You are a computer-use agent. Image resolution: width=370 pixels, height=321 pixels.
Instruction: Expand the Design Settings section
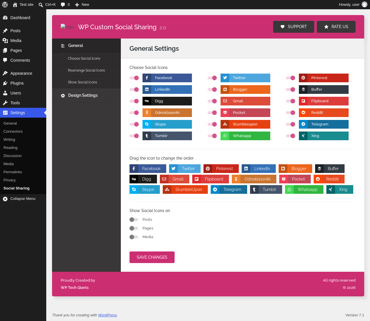click(86, 95)
